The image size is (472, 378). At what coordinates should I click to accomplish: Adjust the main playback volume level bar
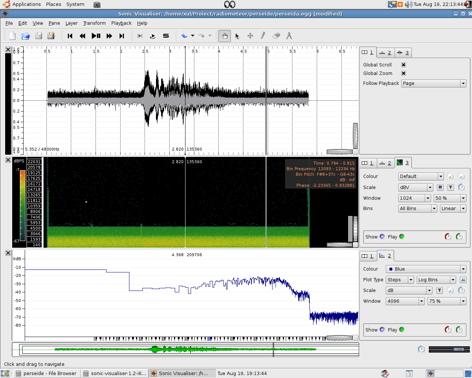point(449,349)
